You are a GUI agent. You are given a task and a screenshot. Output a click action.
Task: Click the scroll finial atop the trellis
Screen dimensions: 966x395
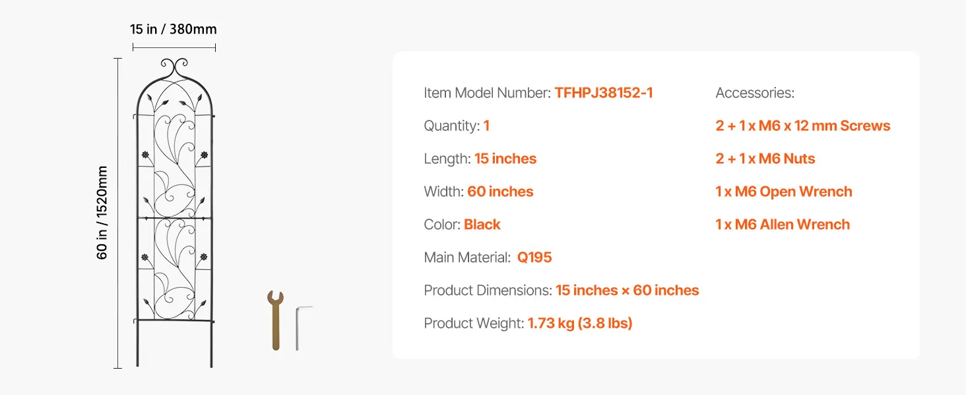pyautogui.click(x=175, y=67)
